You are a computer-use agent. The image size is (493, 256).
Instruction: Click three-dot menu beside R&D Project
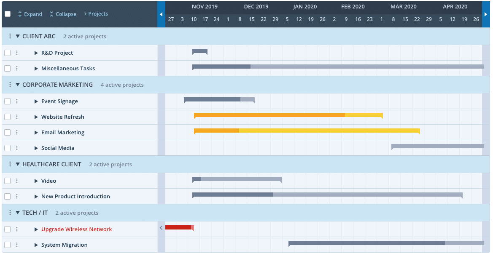click(17, 53)
